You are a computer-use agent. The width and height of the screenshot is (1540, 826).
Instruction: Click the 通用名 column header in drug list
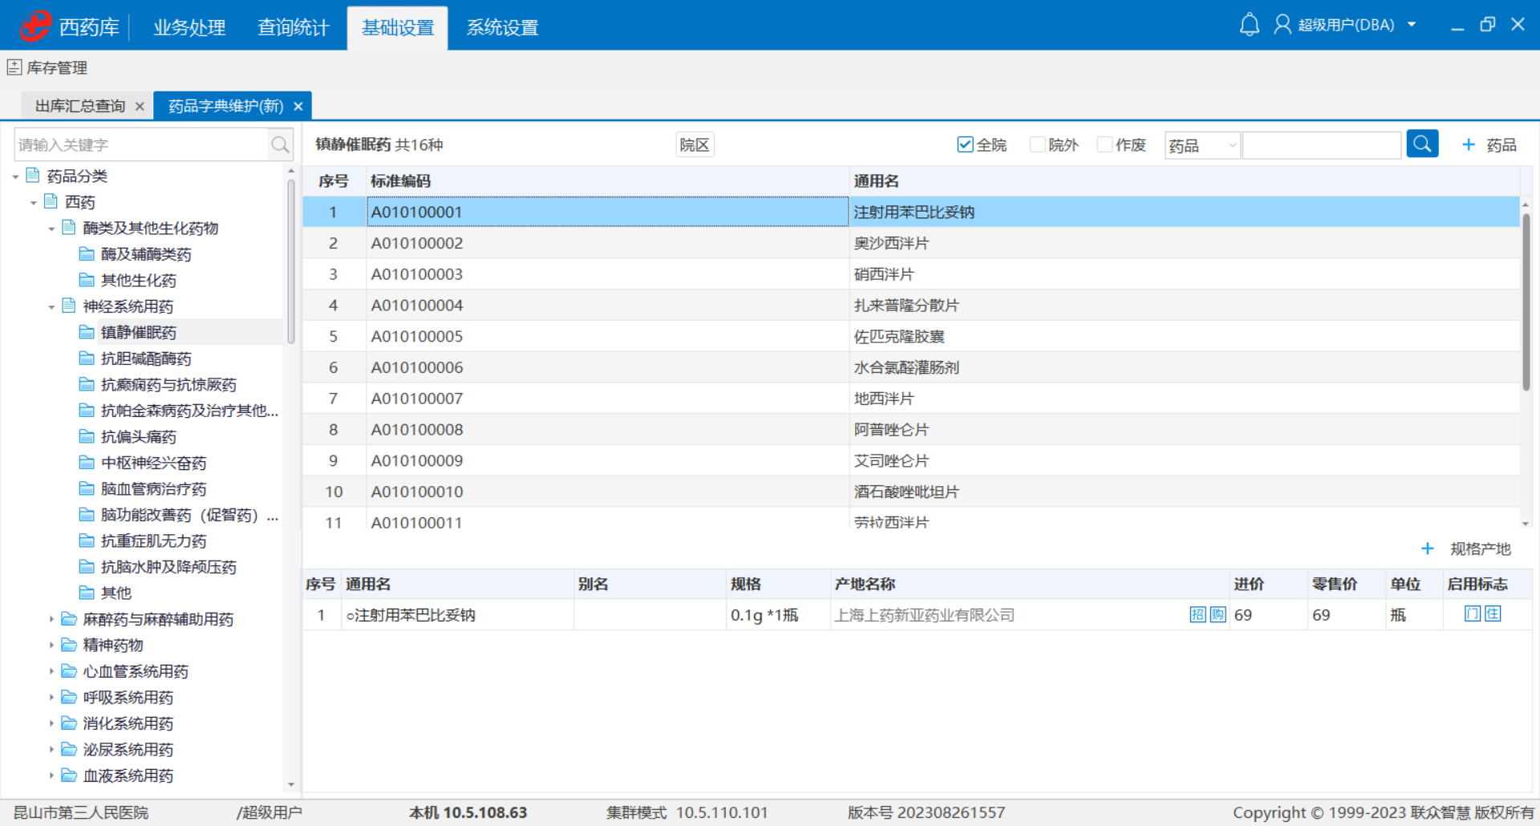pos(1185,181)
